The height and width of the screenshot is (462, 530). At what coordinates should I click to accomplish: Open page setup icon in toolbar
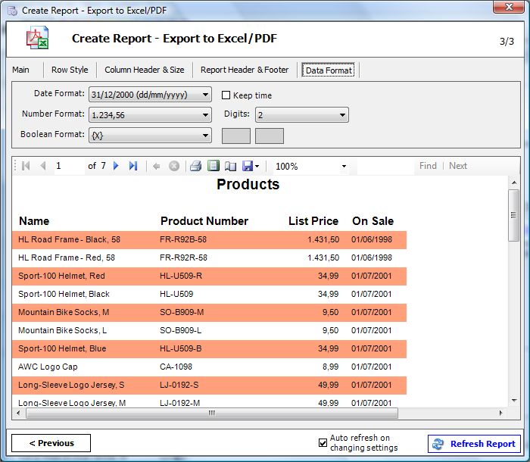[x=230, y=166]
